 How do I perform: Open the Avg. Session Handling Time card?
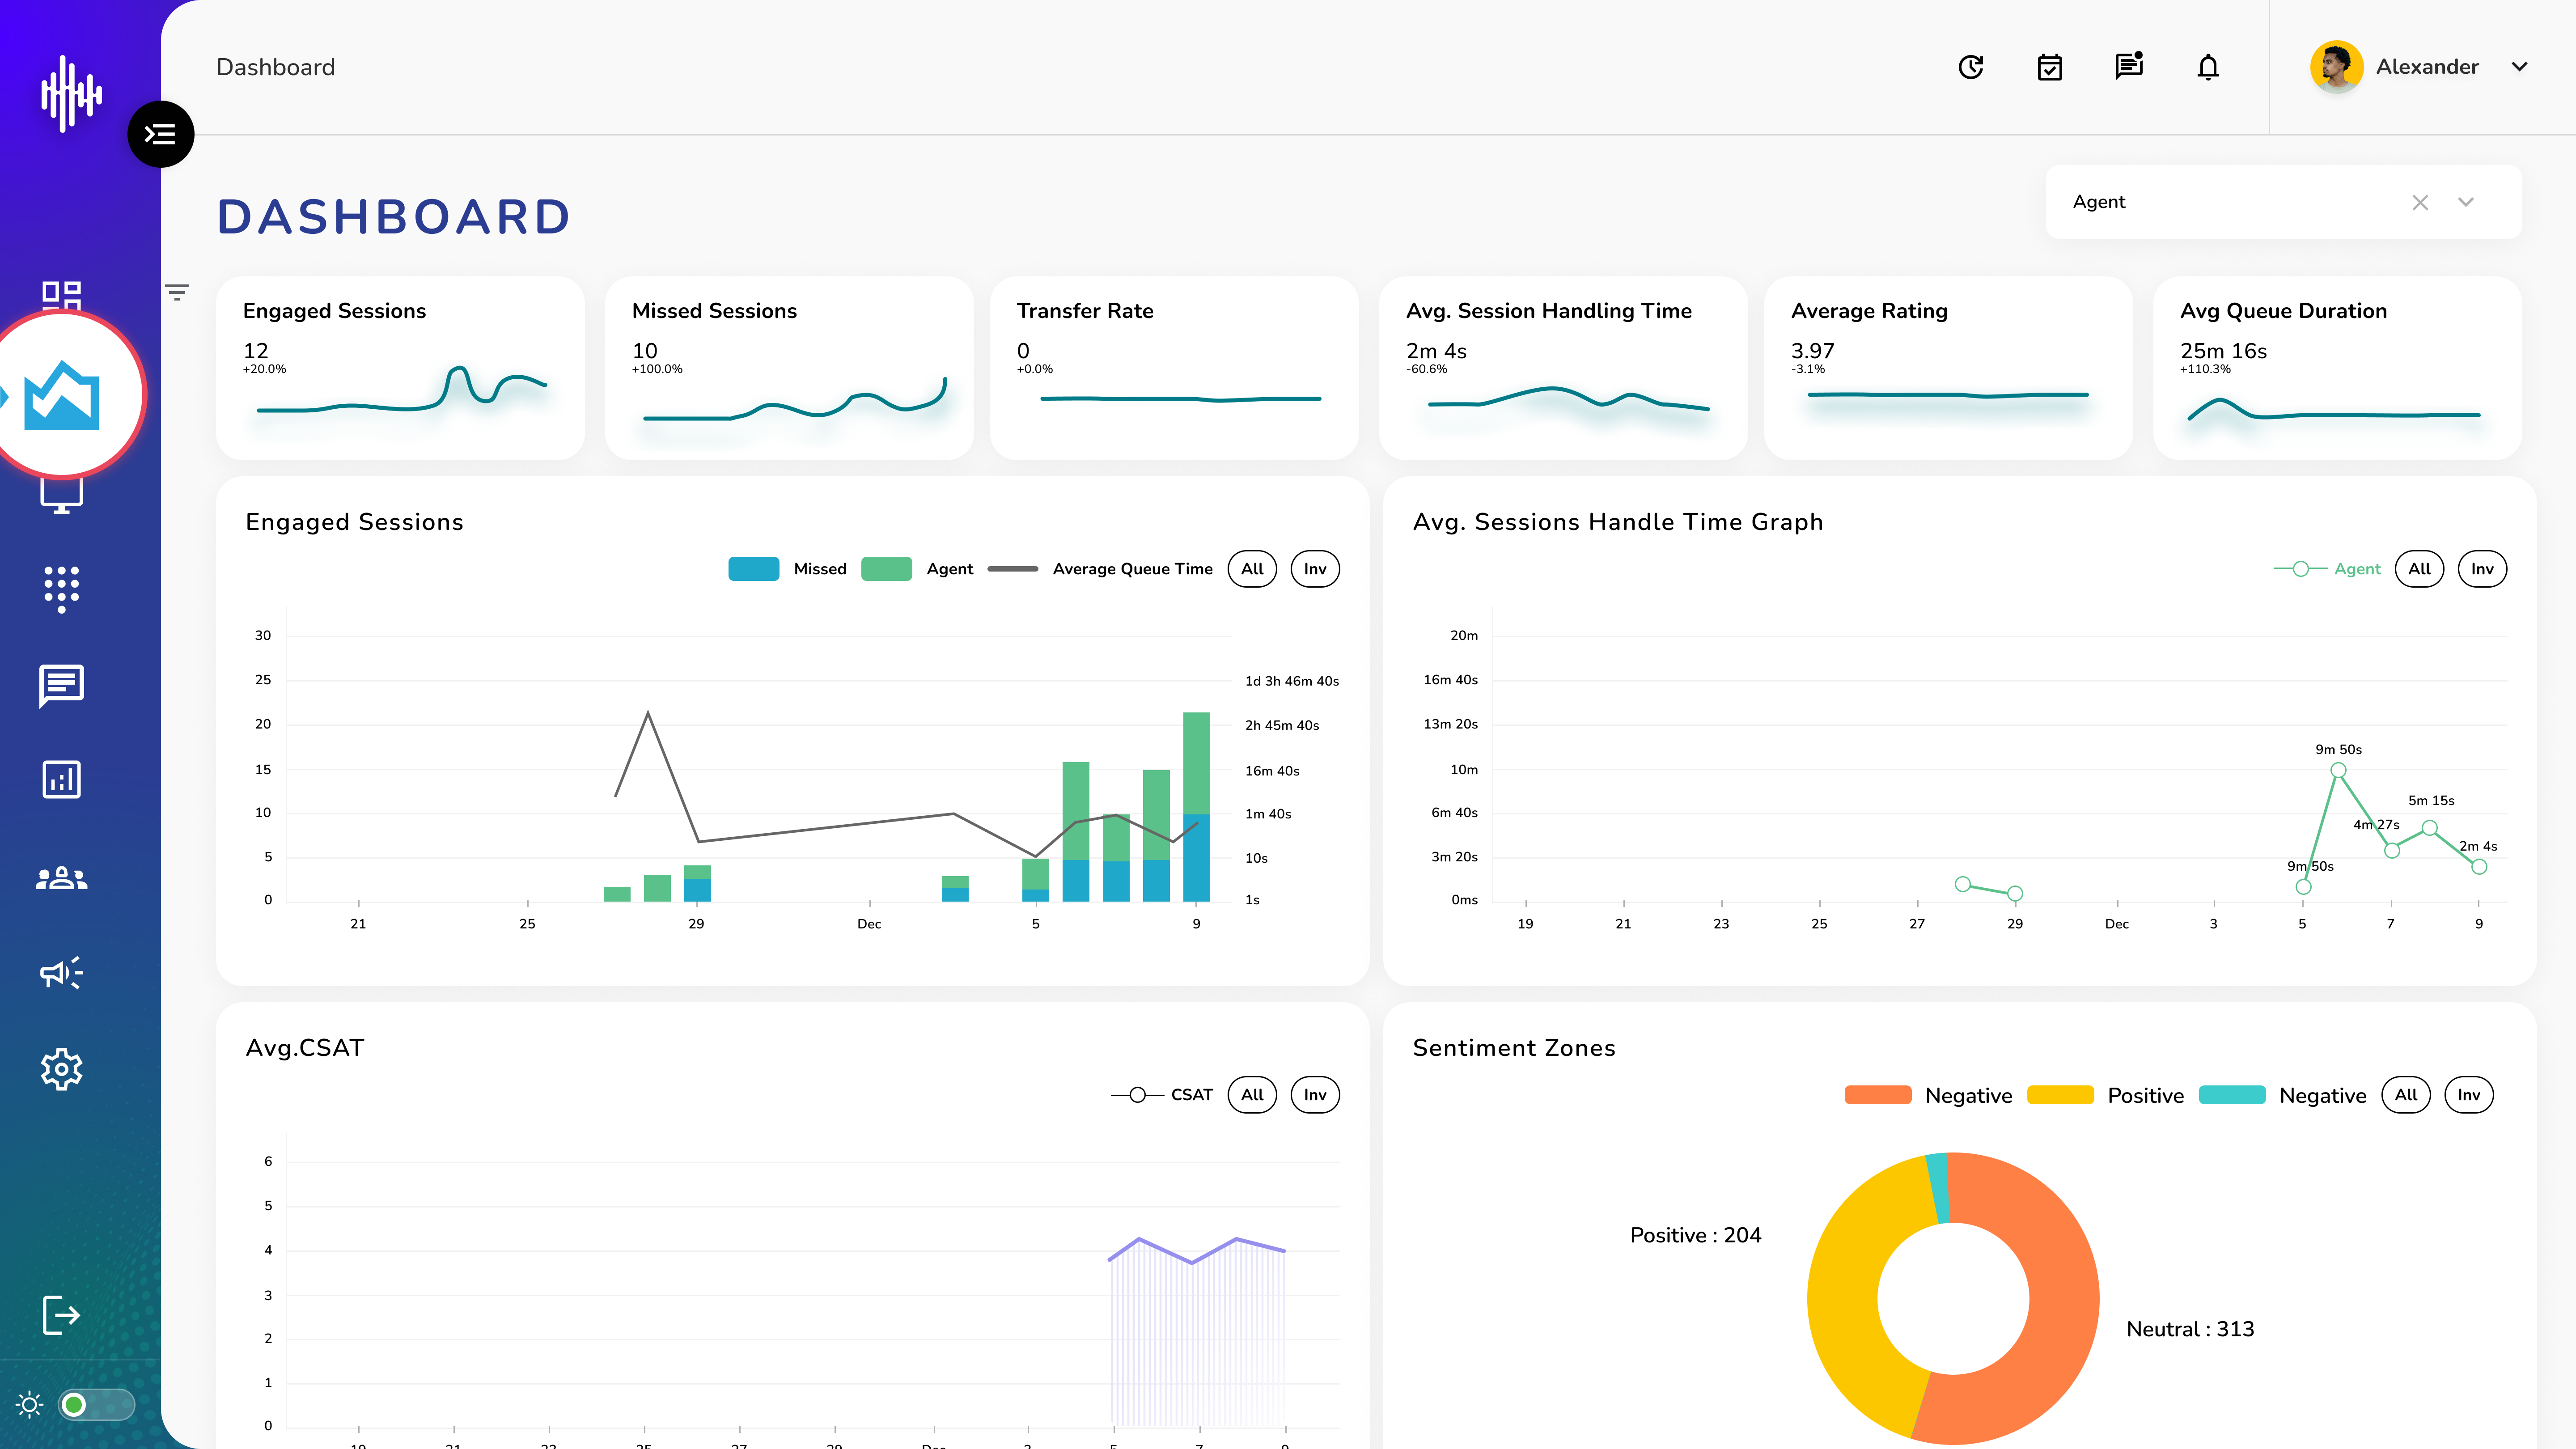click(x=1563, y=368)
